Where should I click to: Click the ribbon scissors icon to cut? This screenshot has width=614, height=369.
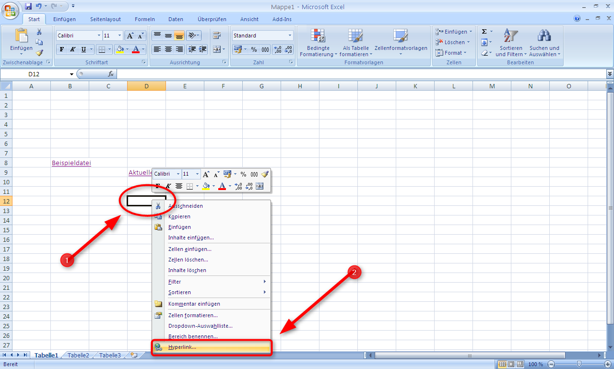(x=39, y=32)
